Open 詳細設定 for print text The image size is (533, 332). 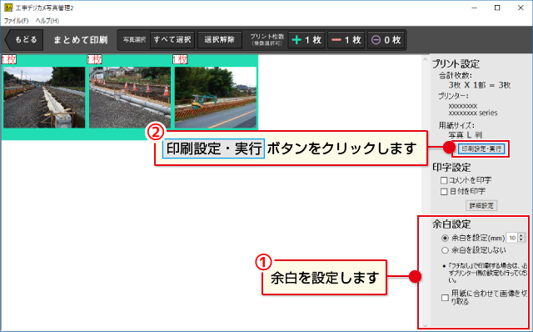tap(481, 206)
